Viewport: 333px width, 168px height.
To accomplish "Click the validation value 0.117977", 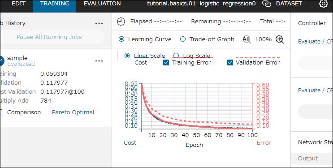I will 54,83.
